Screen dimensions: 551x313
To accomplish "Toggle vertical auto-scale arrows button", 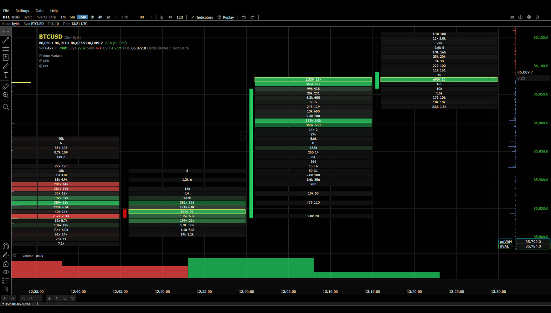I will (x=49, y=298).
